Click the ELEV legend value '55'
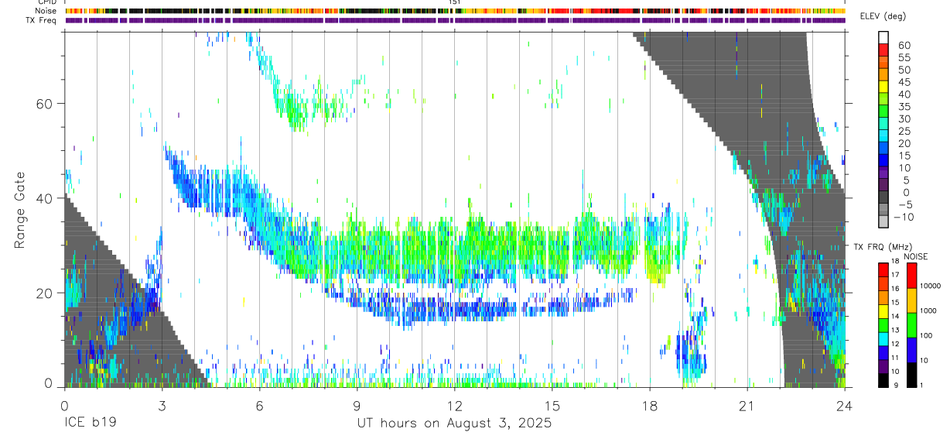 [x=904, y=58]
